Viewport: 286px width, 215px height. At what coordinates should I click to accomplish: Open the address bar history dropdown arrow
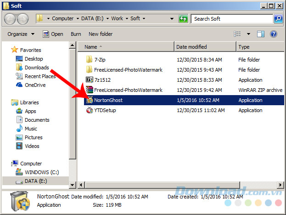pyautogui.click(x=172, y=19)
